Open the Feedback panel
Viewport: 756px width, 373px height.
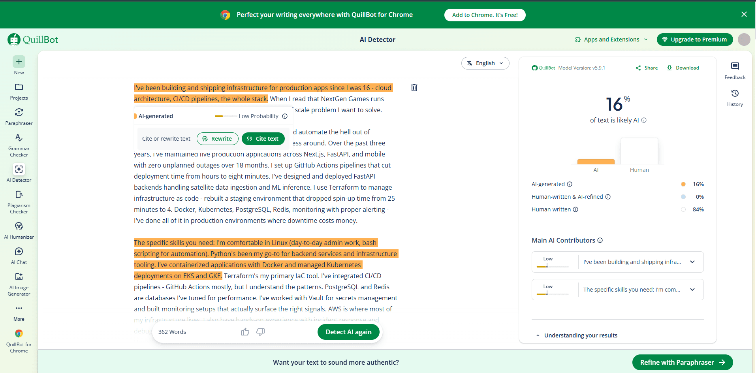(735, 69)
